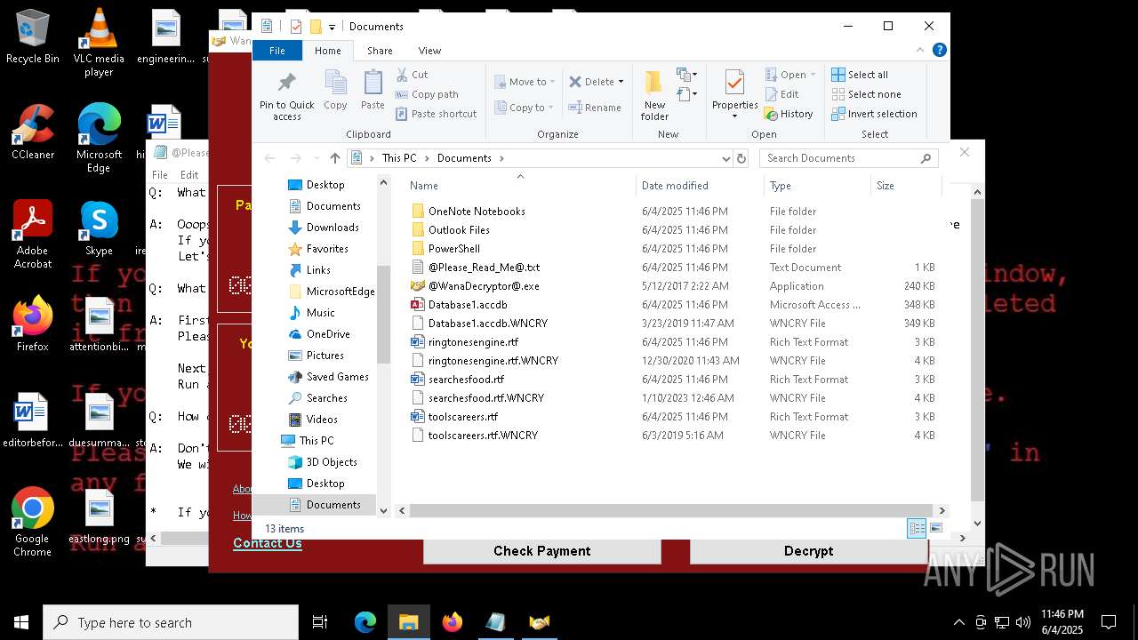Collapse the ribbon chevron
This screenshot has width=1138, height=640.
tap(922, 51)
